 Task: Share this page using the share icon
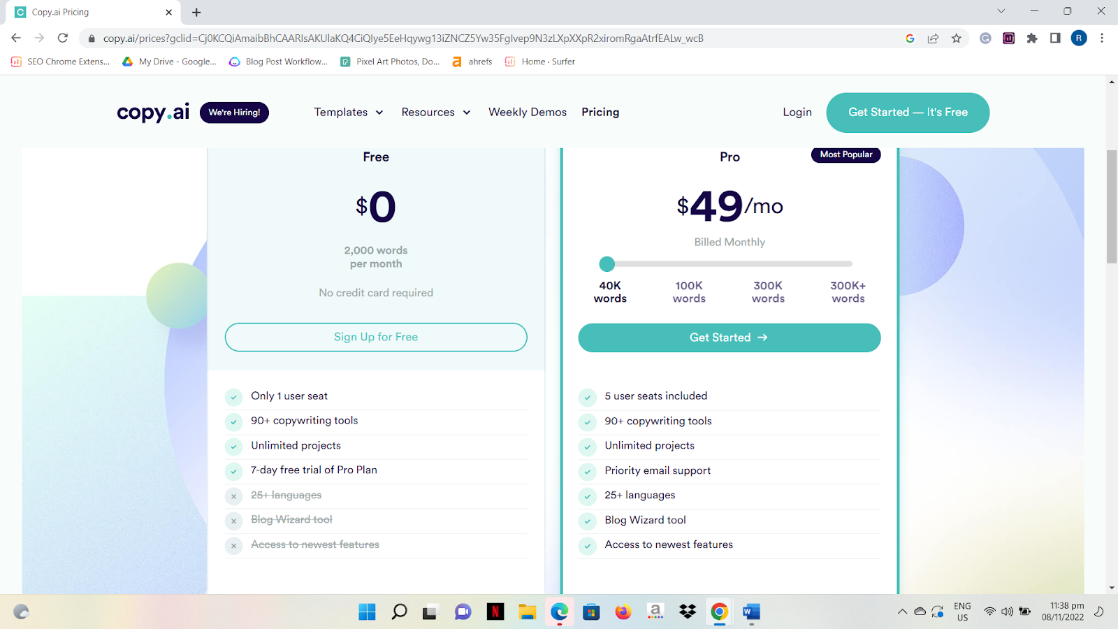(x=933, y=38)
